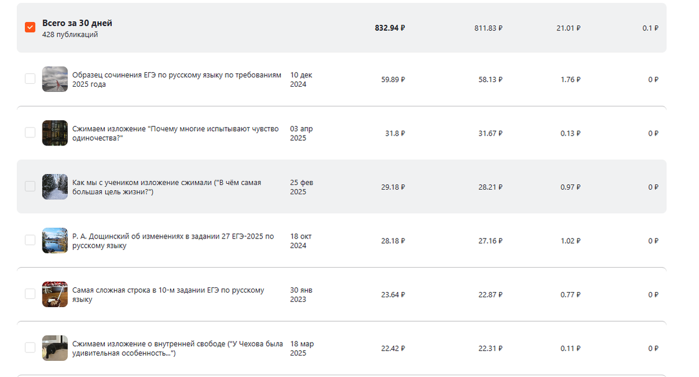Open thumbnail for "Самая сложная строка" post
Viewport: 699px width, 377px height.
tap(55, 294)
